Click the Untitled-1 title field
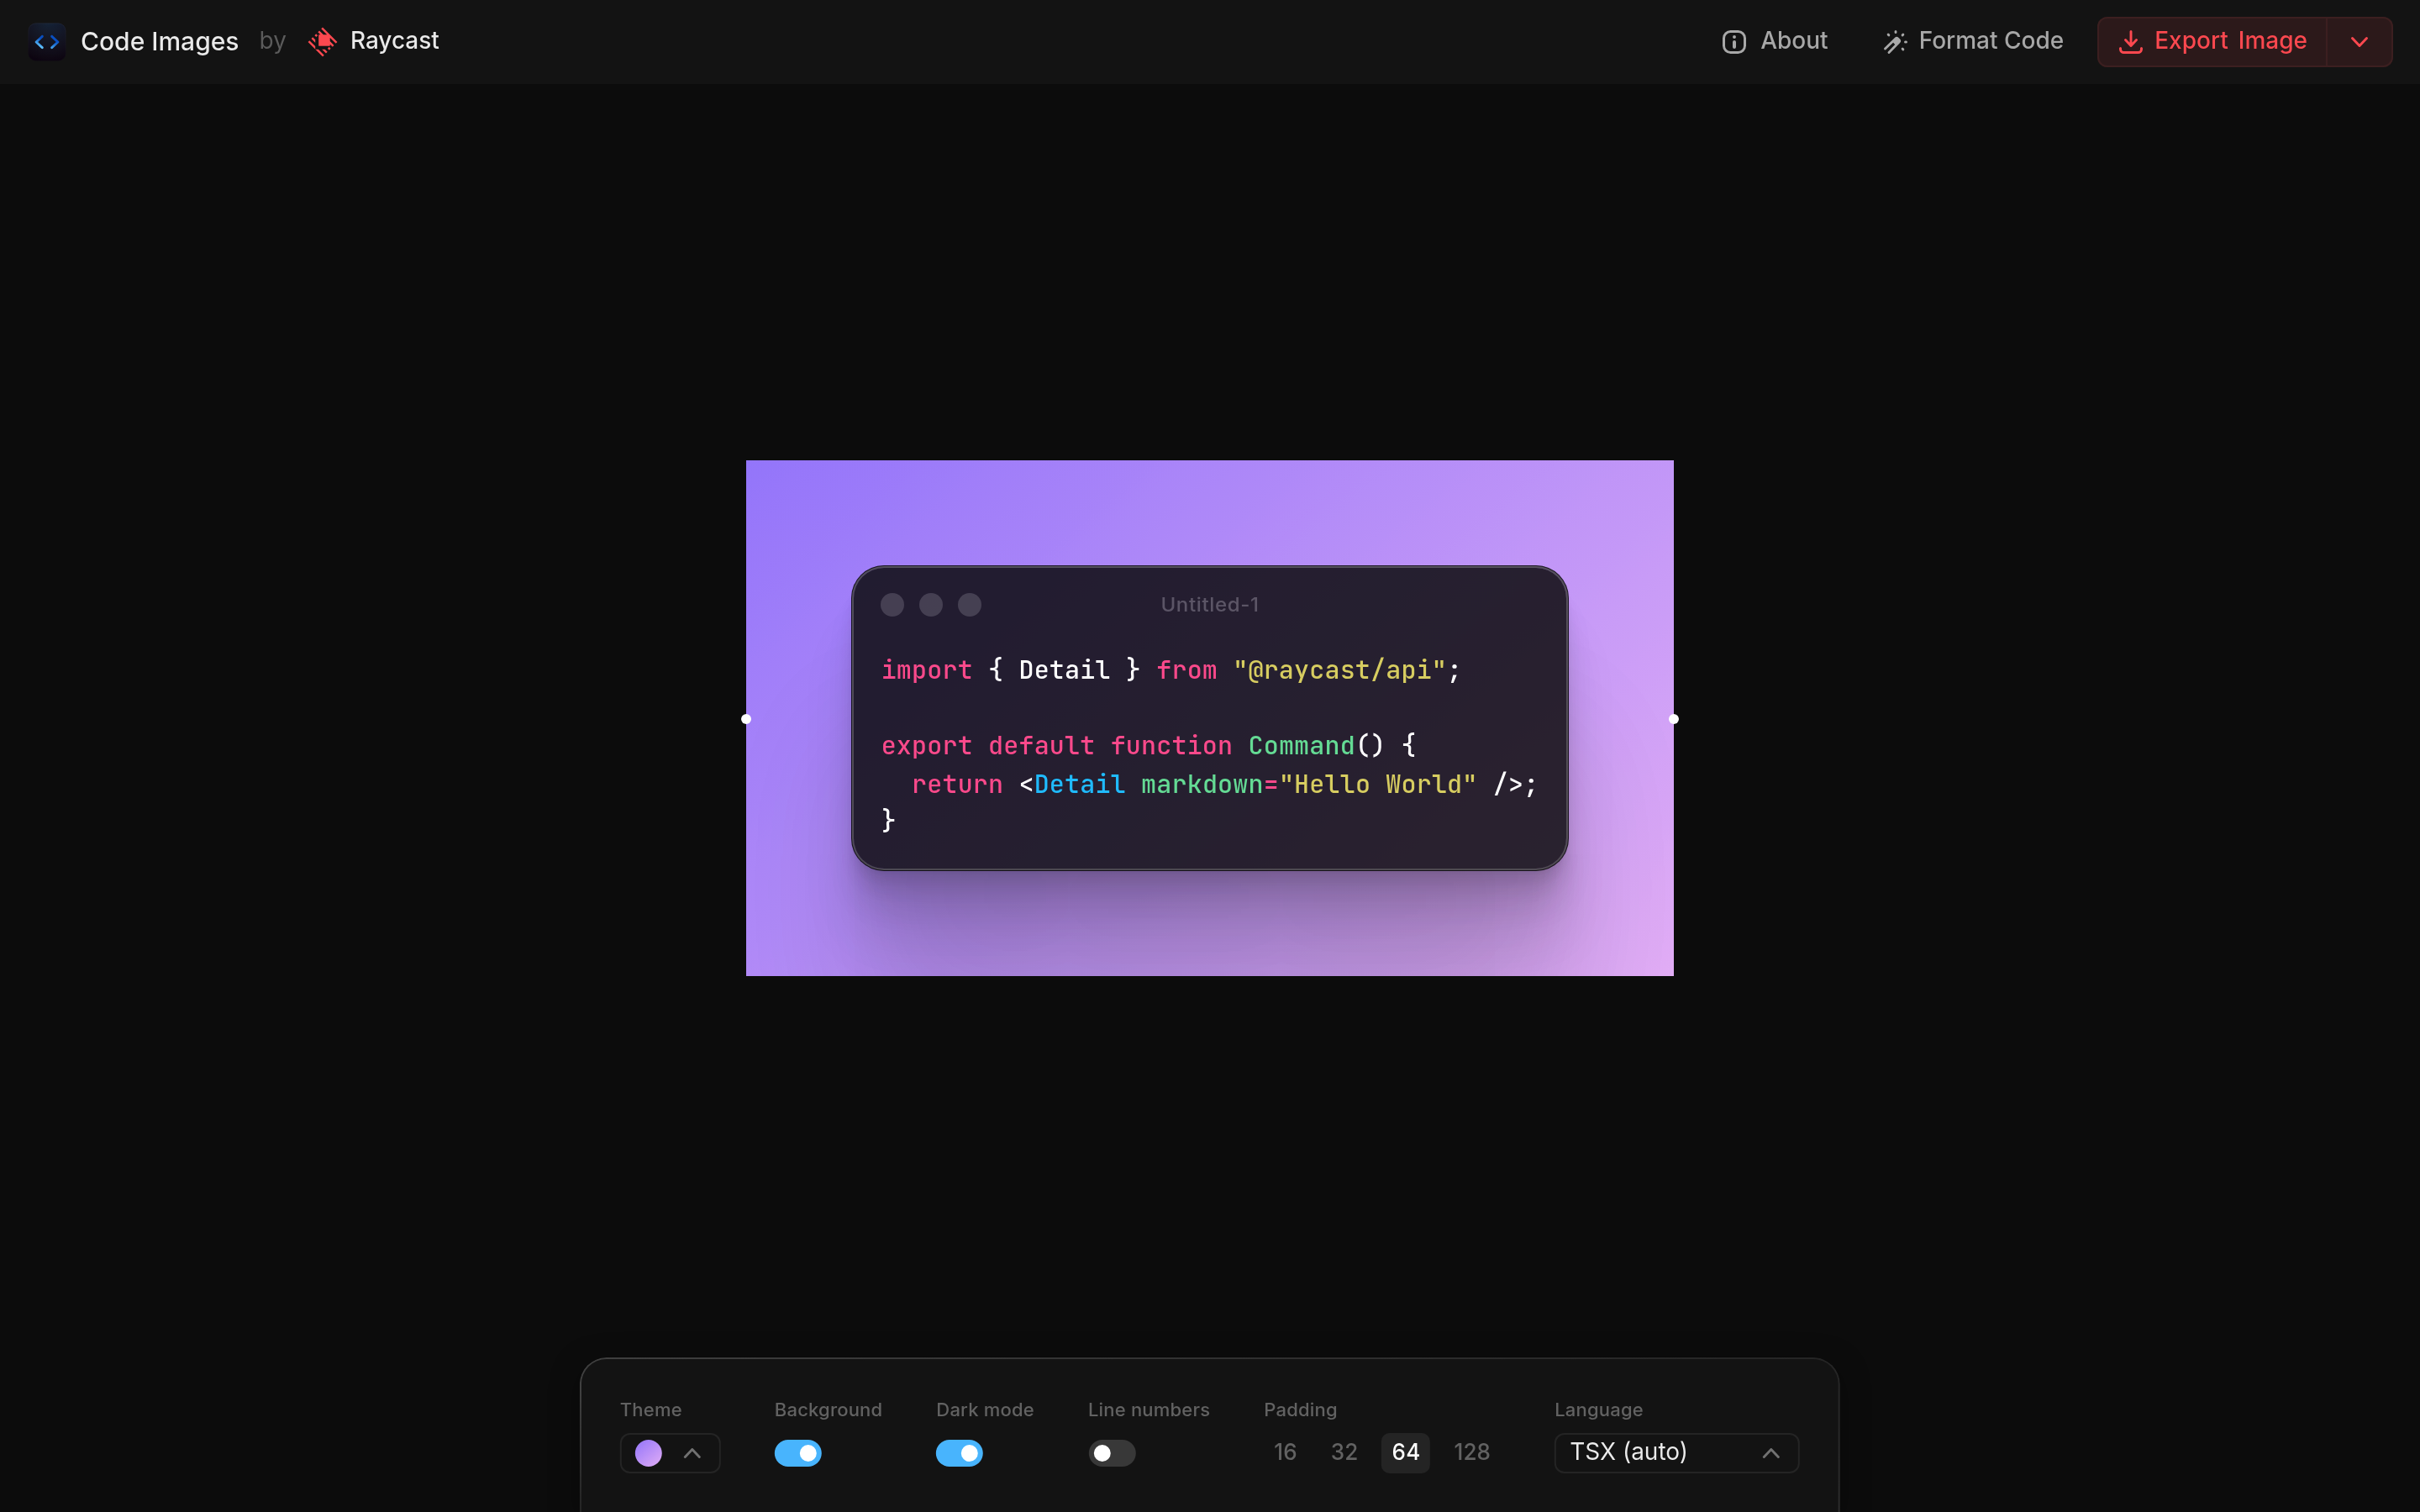Image resolution: width=2420 pixels, height=1512 pixels. click(x=1209, y=605)
